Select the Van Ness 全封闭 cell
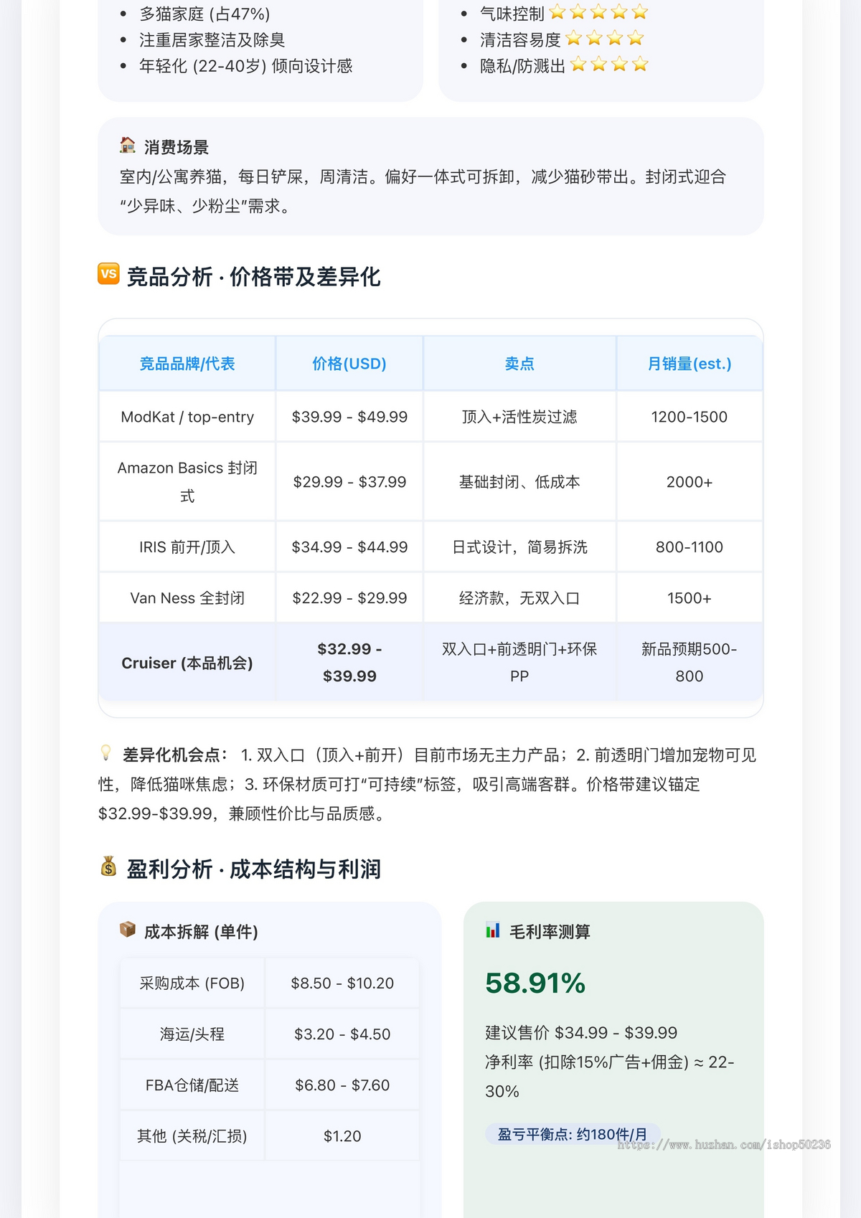Screen dimensions: 861x1218 click(x=187, y=598)
